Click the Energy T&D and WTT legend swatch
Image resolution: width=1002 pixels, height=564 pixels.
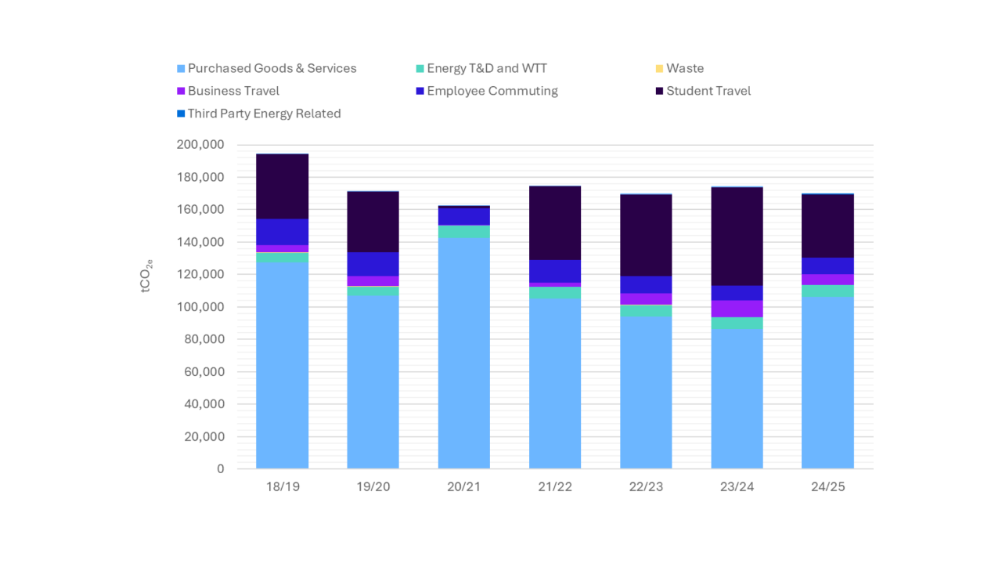(420, 69)
